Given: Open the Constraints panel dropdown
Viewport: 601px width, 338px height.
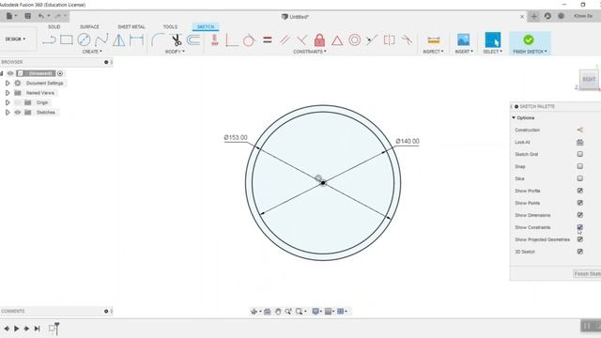Looking at the screenshot, I should tap(310, 52).
